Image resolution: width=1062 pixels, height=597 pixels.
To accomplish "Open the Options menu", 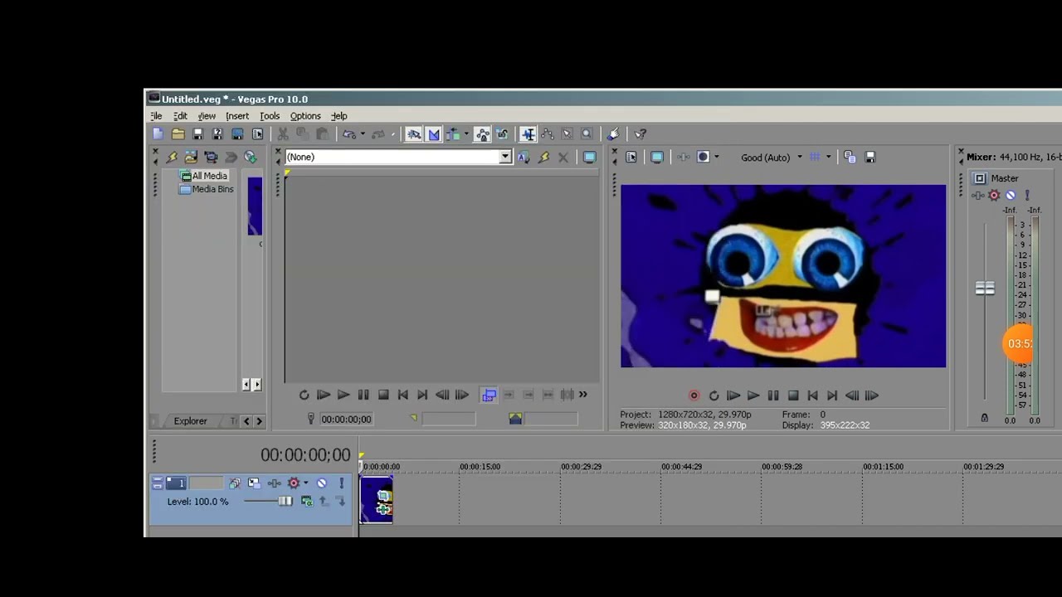I will click(x=305, y=116).
